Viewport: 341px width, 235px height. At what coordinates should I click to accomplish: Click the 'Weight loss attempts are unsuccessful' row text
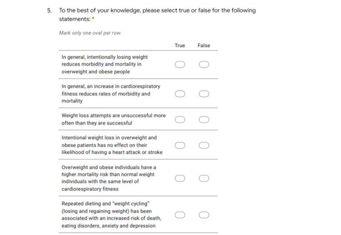click(x=114, y=119)
